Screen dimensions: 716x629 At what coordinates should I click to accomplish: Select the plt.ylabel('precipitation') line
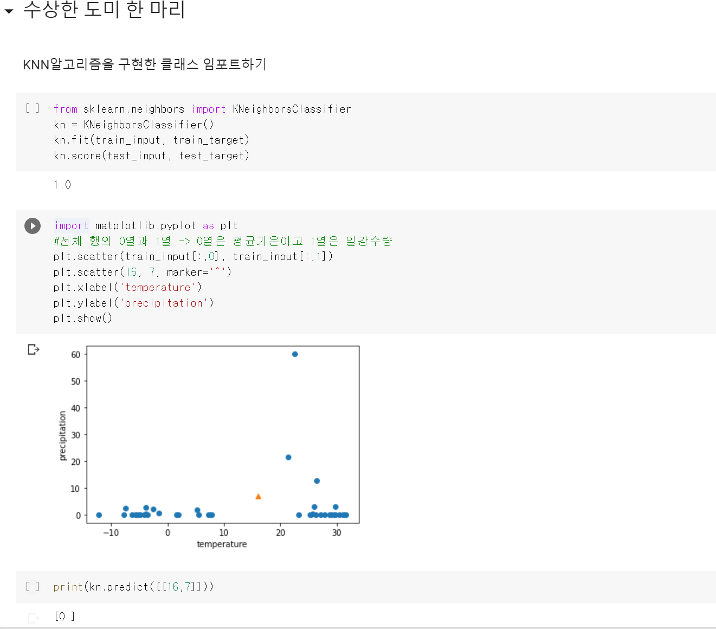(x=133, y=303)
